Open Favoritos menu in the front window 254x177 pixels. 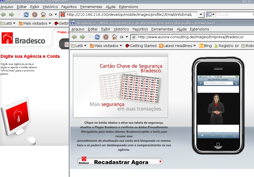(140, 29)
